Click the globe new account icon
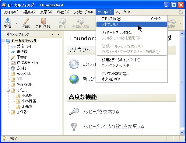The width and height of the screenshot is (186, 143). click(74, 79)
